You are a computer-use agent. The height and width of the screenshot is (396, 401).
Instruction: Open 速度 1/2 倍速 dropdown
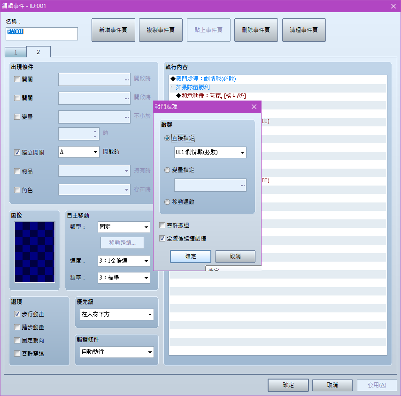point(124,261)
